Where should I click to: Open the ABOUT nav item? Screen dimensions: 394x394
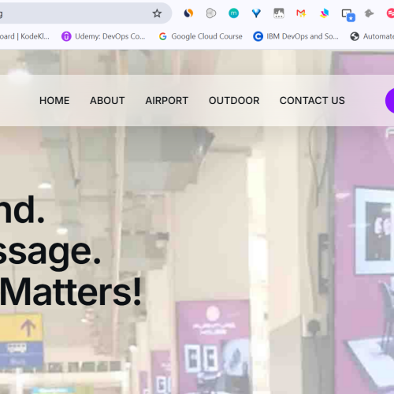[107, 101]
